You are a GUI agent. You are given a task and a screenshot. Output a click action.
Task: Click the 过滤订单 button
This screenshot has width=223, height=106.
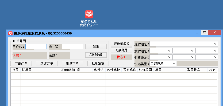pyautogui.click(x=47, y=64)
